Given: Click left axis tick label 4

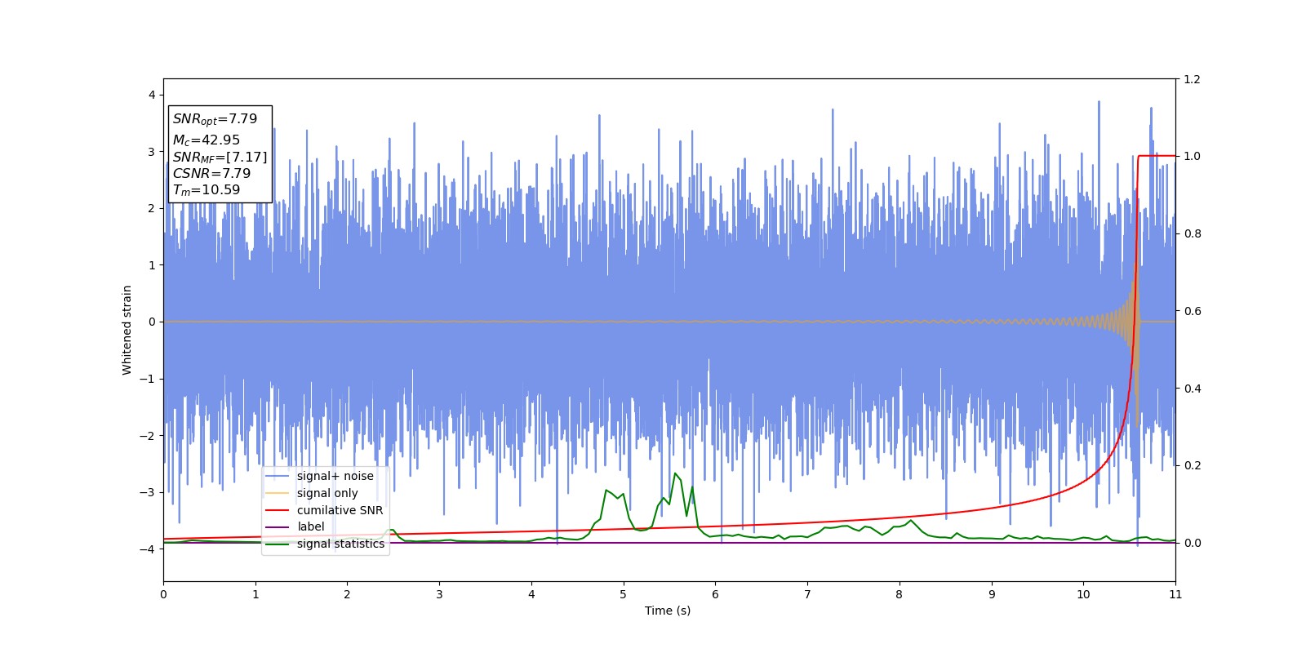Looking at the screenshot, I should (x=151, y=95).
